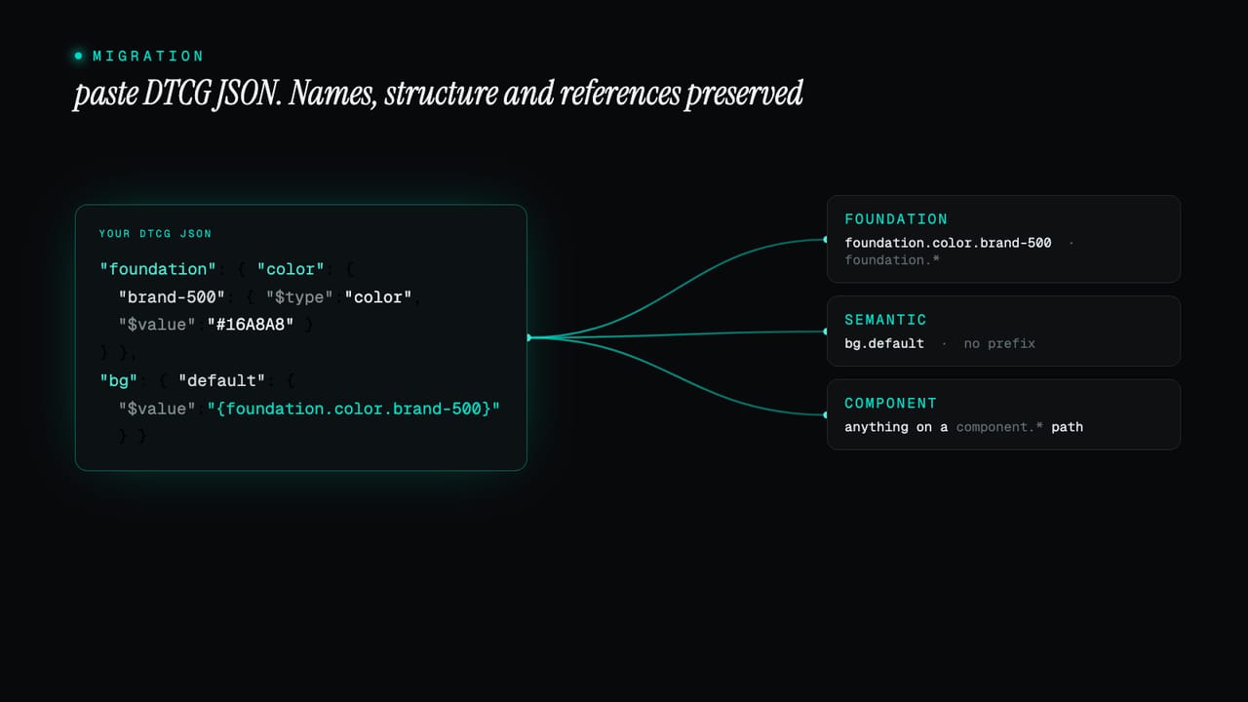Image resolution: width=1248 pixels, height=702 pixels.
Task: Click "component.*" in the Component card
Action: coord(999,427)
